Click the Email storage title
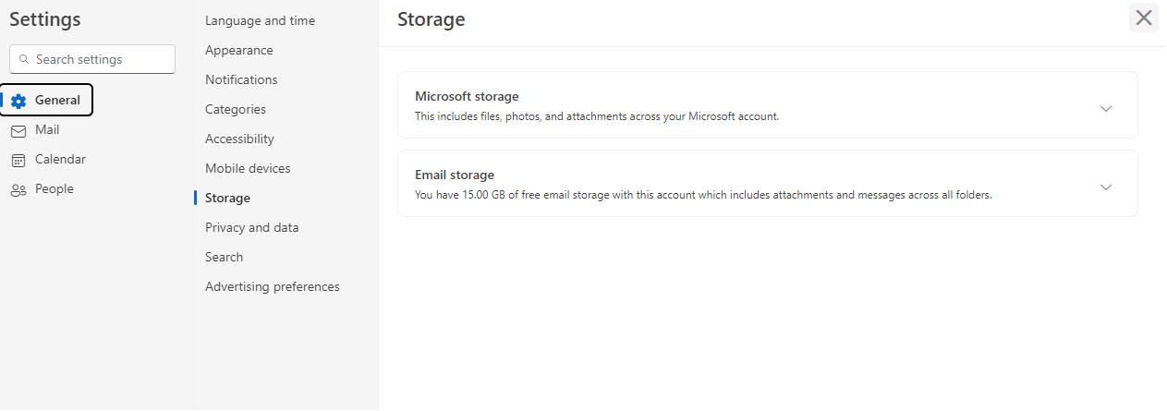1167x411 pixels. click(x=455, y=175)
